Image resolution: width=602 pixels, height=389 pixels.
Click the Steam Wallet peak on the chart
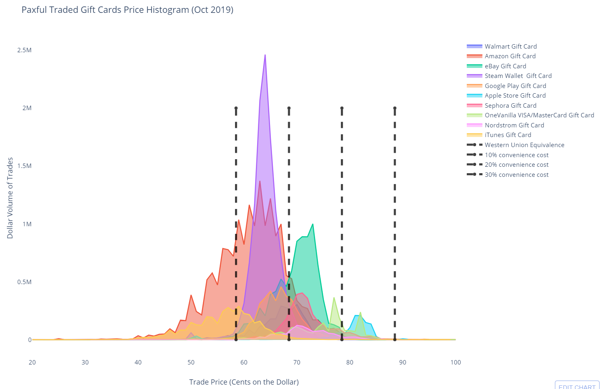265,55
